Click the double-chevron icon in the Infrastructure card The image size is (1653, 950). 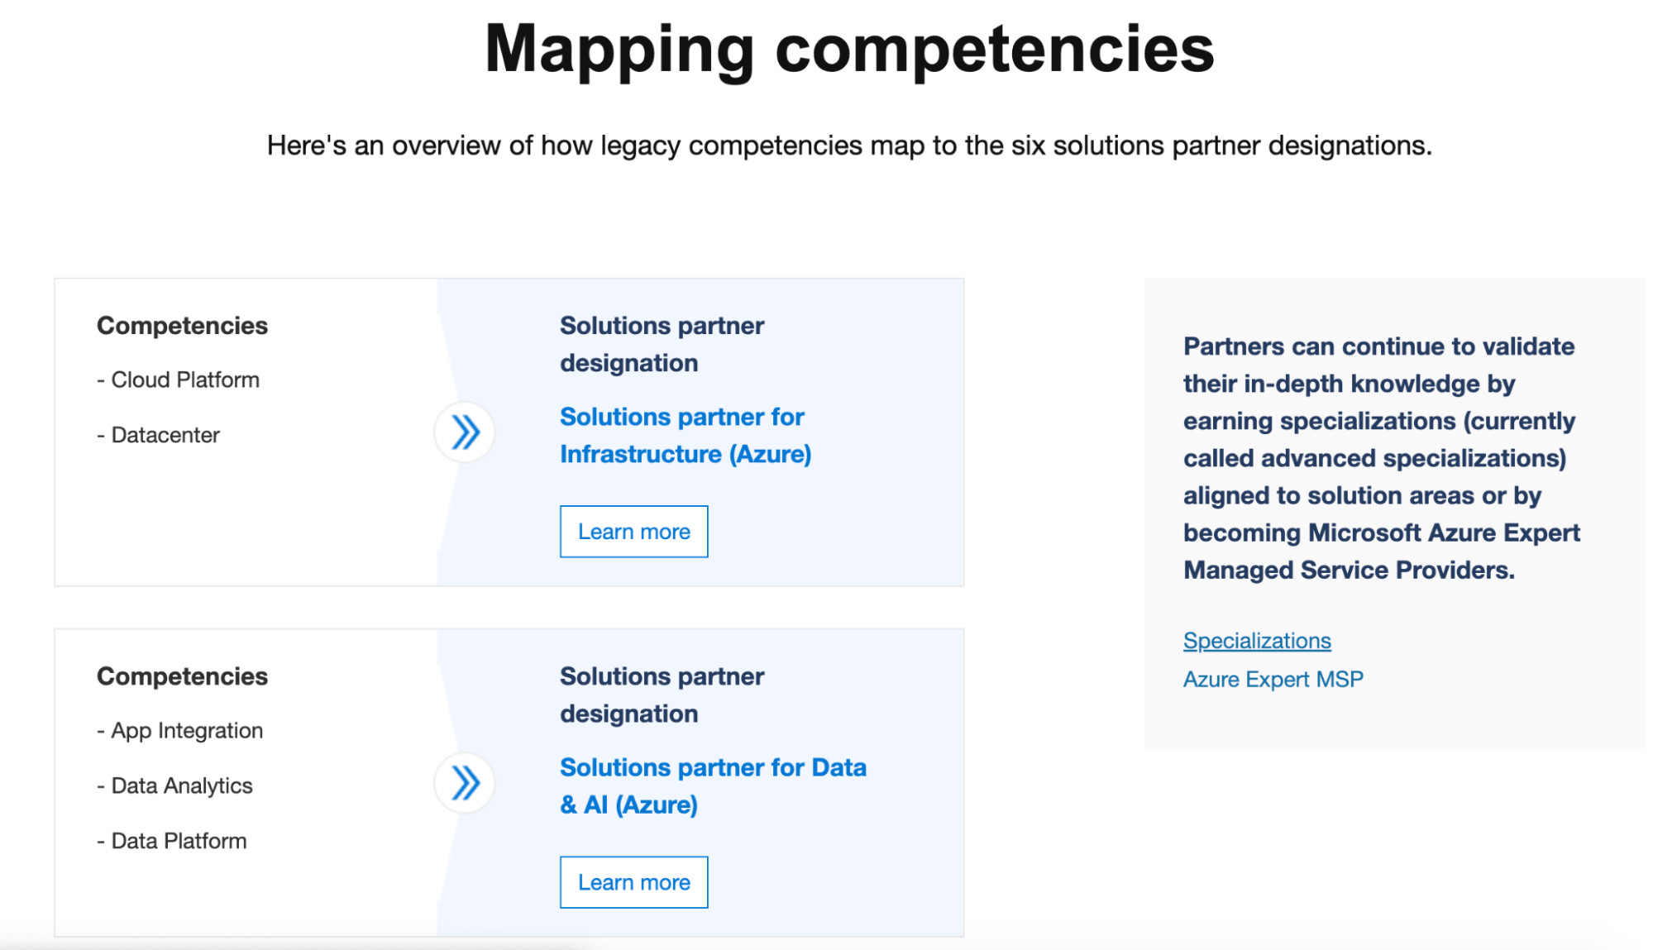click(465, 432)
